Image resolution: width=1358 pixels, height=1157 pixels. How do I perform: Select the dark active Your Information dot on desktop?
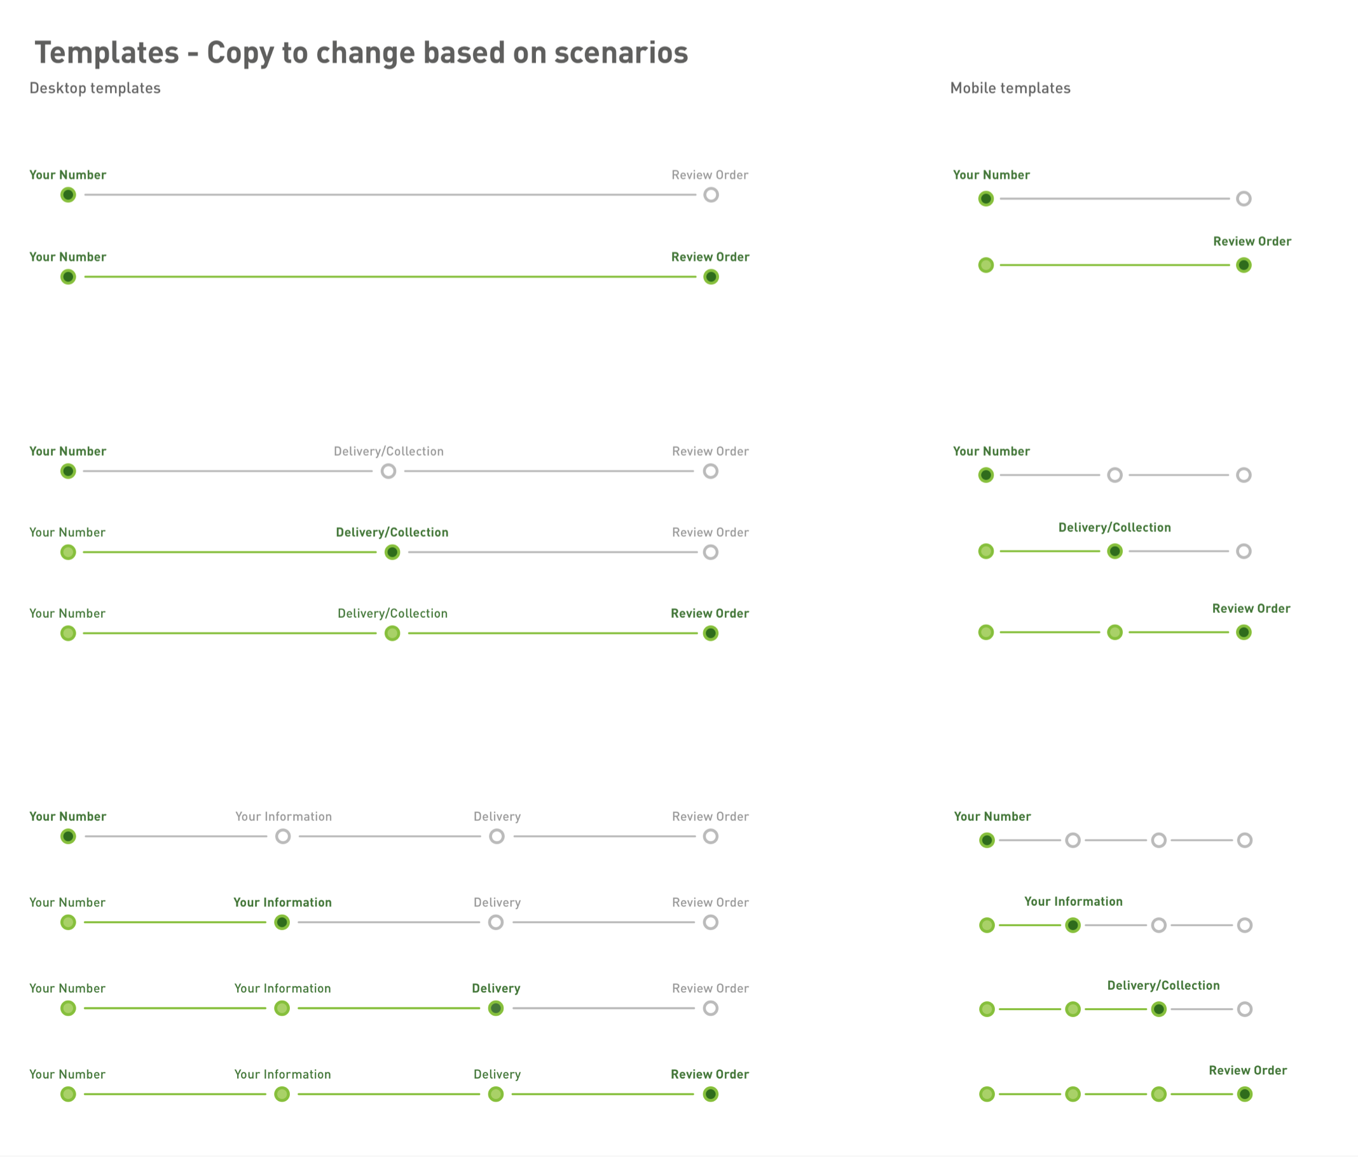coord(282,922)
